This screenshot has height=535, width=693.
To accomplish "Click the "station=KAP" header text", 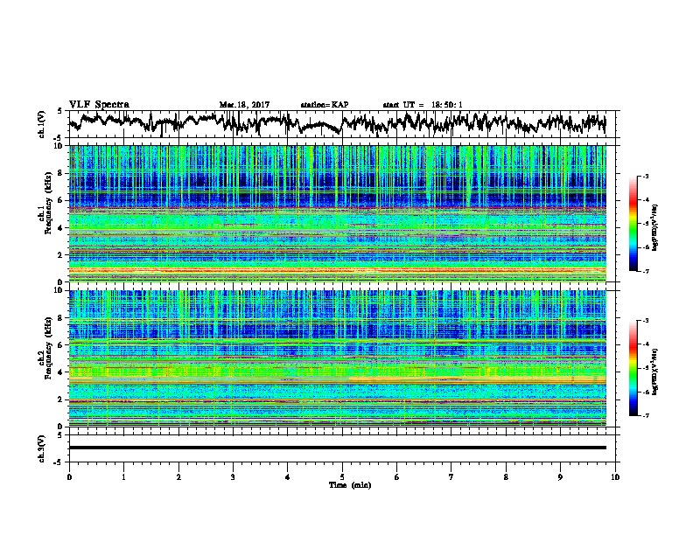I will [x=325, y=105].
